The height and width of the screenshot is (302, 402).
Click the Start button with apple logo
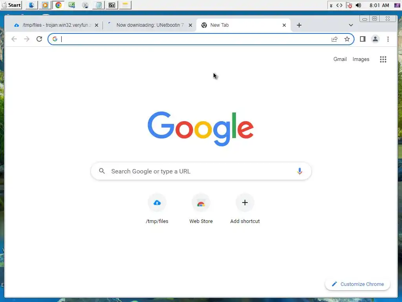tap(11, 5)
